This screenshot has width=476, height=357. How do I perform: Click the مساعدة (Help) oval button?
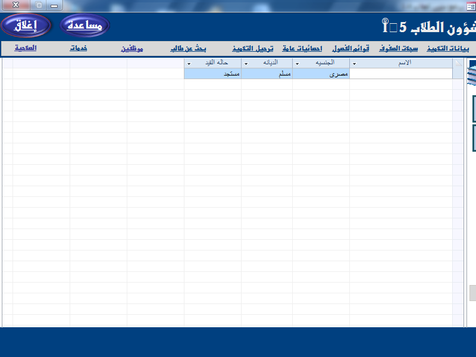84,26
